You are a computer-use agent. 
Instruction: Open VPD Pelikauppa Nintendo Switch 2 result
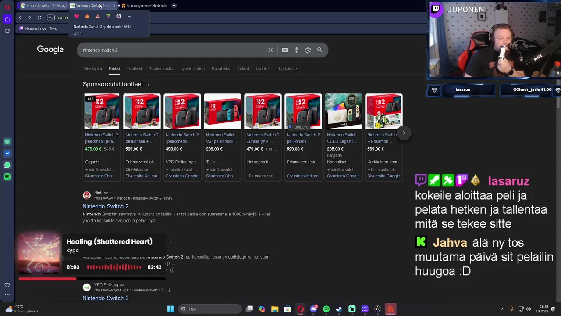pos(106,298)
